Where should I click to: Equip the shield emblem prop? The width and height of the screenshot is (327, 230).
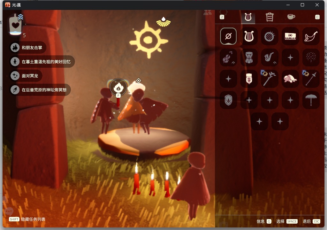pos(228,100)
